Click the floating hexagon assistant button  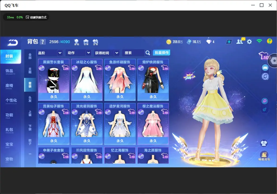[x=273, y=61]
